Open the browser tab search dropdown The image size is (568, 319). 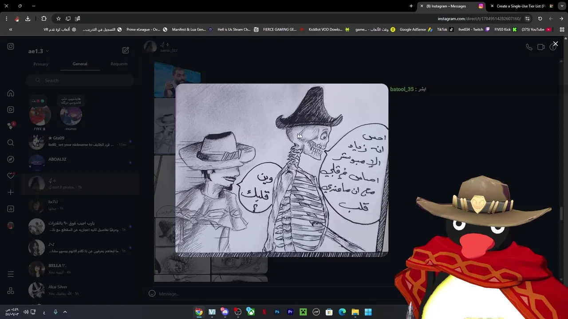[x=562, y=6]
